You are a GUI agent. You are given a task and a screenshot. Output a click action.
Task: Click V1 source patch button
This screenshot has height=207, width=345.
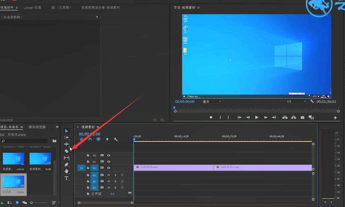pos(81,168)
